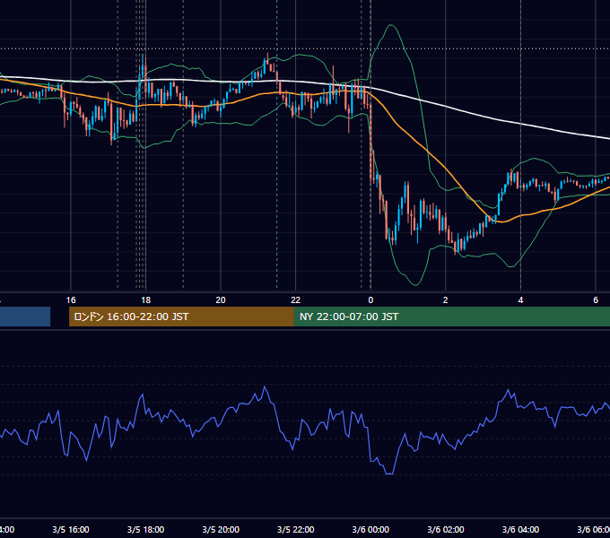Screen dimensions: 610x538
Task: Click the 20 label on the price chart axis
Action: 221,300
